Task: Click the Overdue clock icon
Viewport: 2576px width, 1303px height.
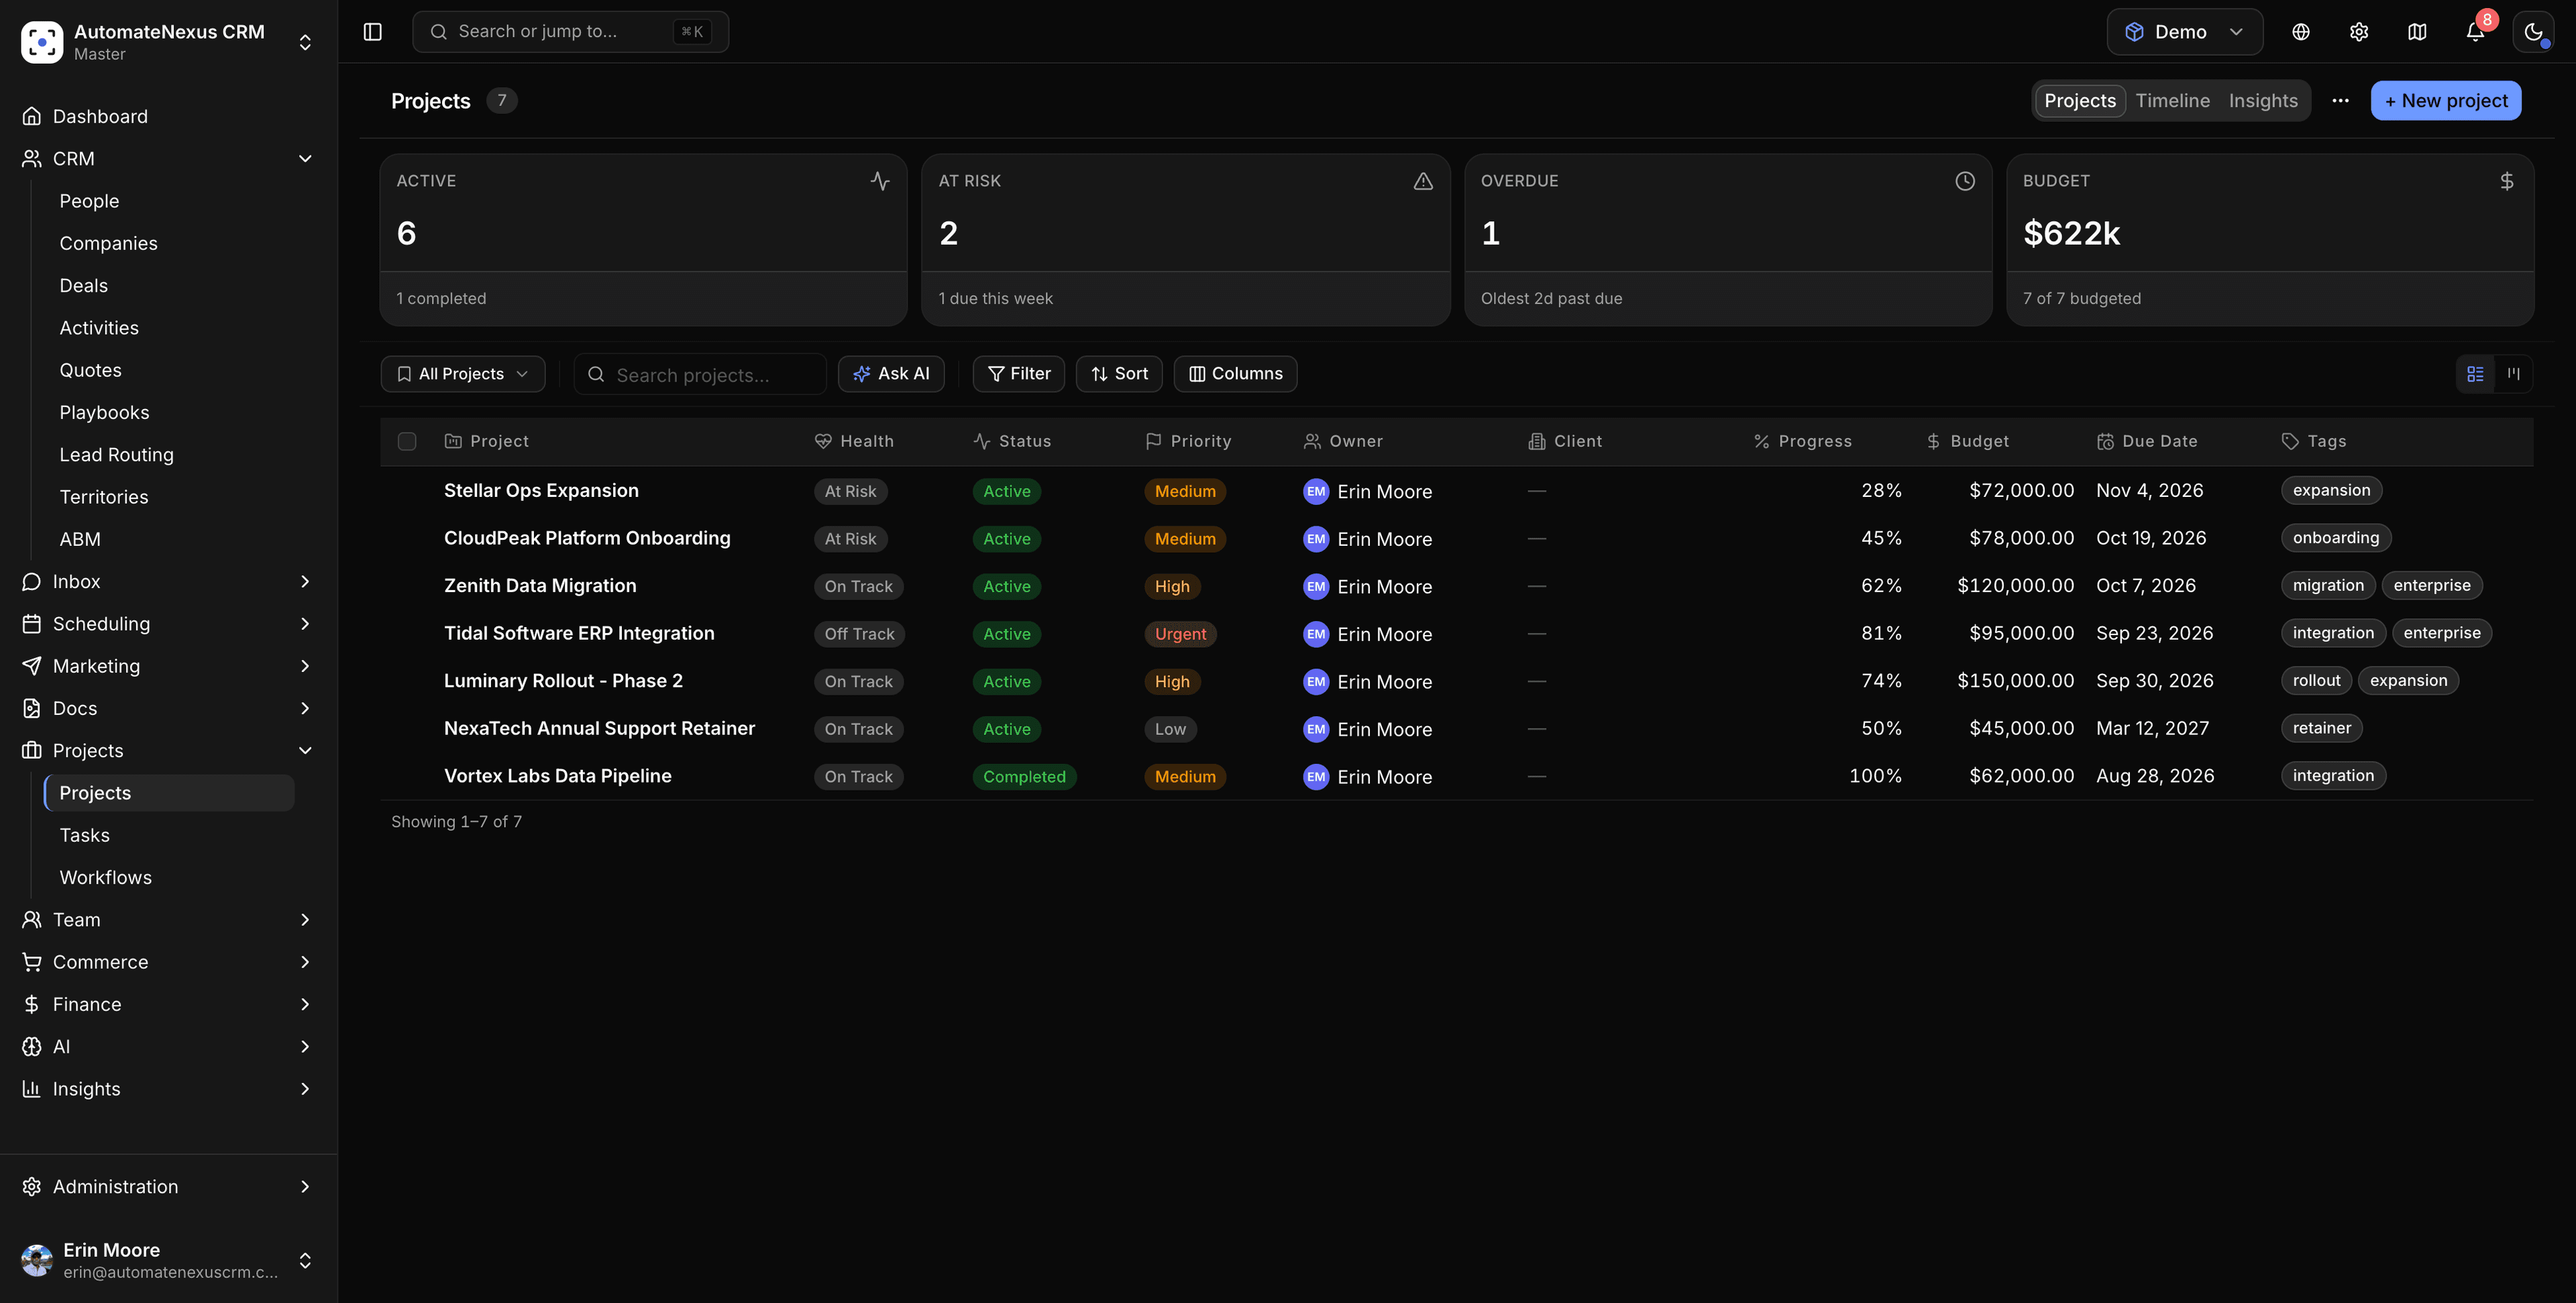Action: (1964, 181)
